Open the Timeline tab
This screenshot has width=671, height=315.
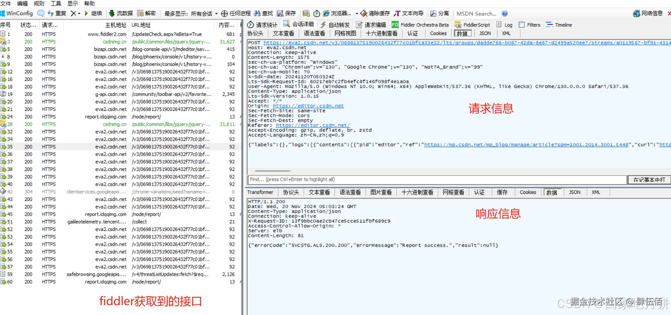559,25
